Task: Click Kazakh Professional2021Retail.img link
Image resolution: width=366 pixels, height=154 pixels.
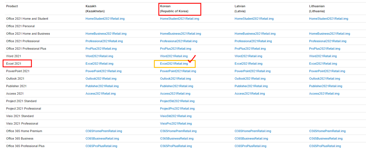Action: [104, 41]
